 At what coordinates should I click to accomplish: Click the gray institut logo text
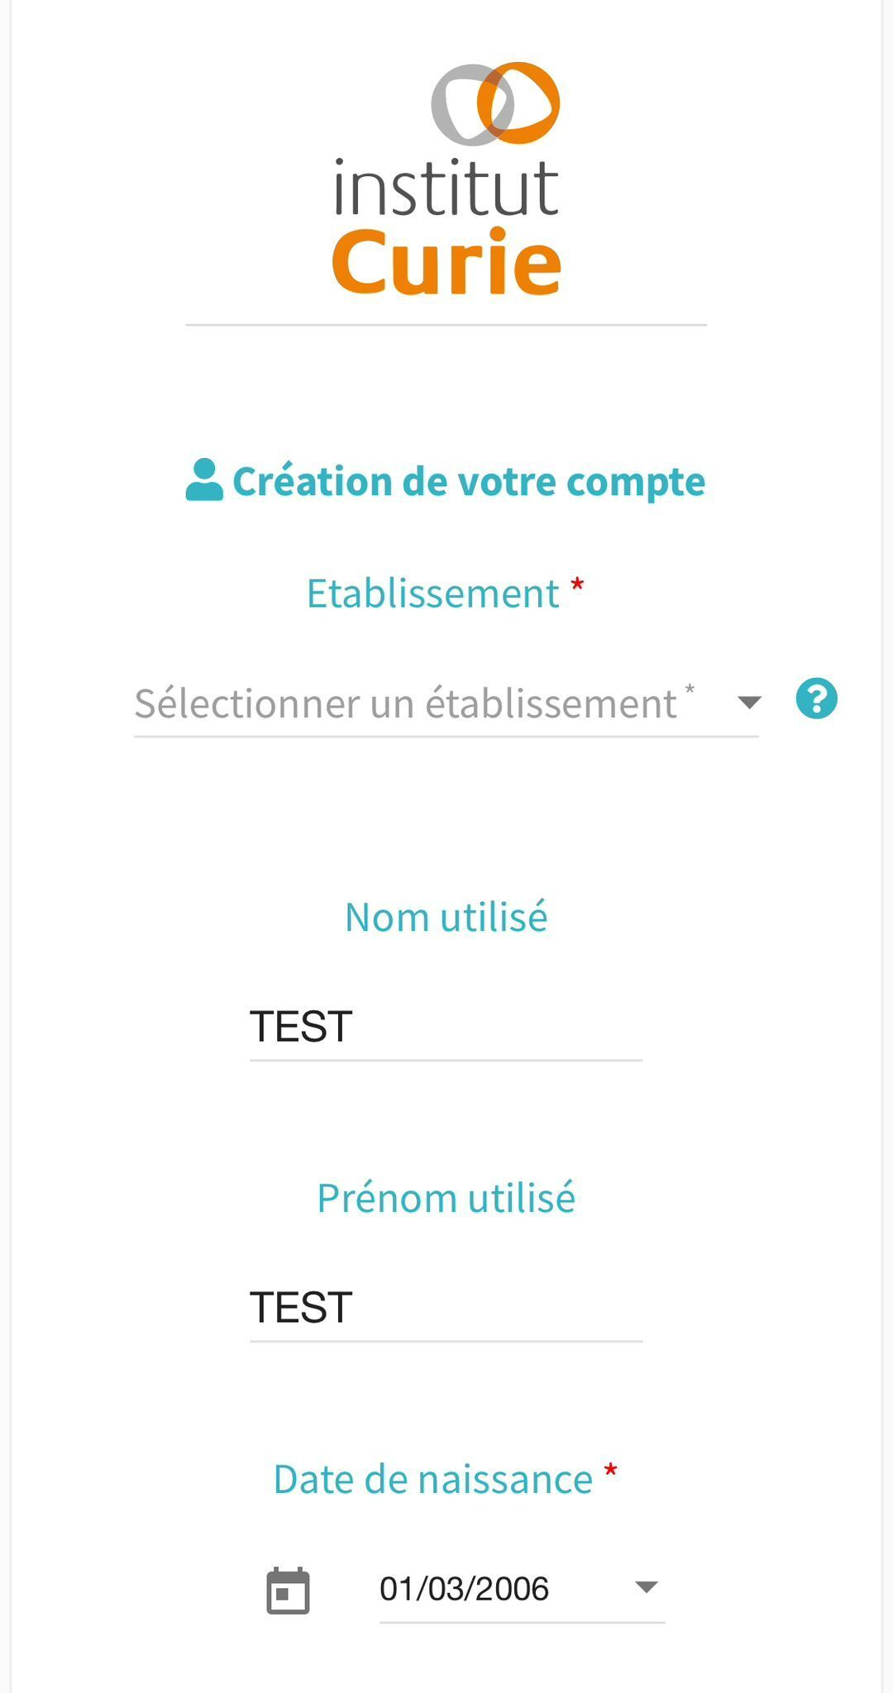(446, 188)
